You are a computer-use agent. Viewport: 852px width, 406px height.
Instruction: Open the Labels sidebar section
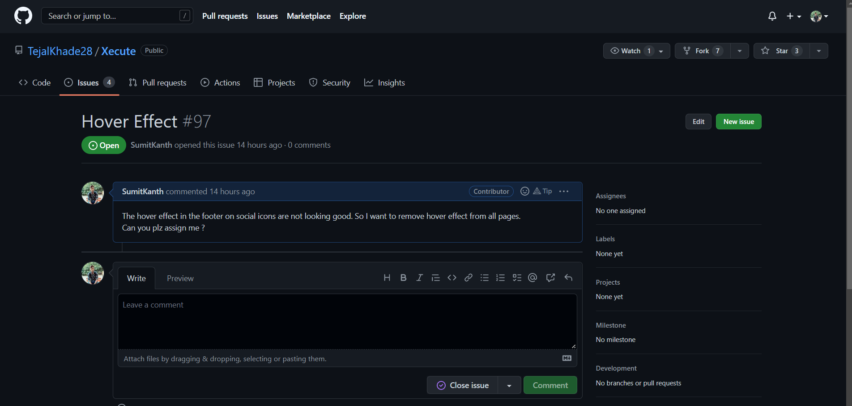tap(605, 239)
